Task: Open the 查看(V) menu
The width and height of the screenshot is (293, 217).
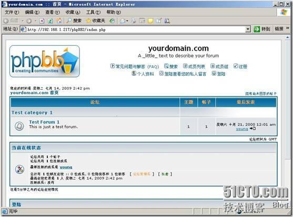Action: click(x=53, y=12)
